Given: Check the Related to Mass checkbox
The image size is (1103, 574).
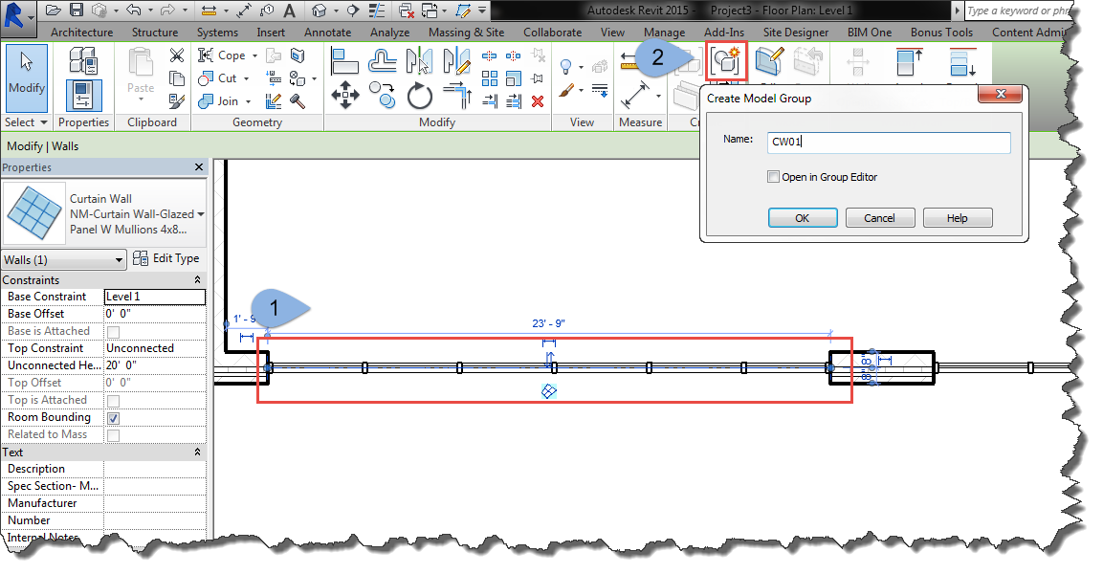Looking at the screenshot, I should coord(113,433).
